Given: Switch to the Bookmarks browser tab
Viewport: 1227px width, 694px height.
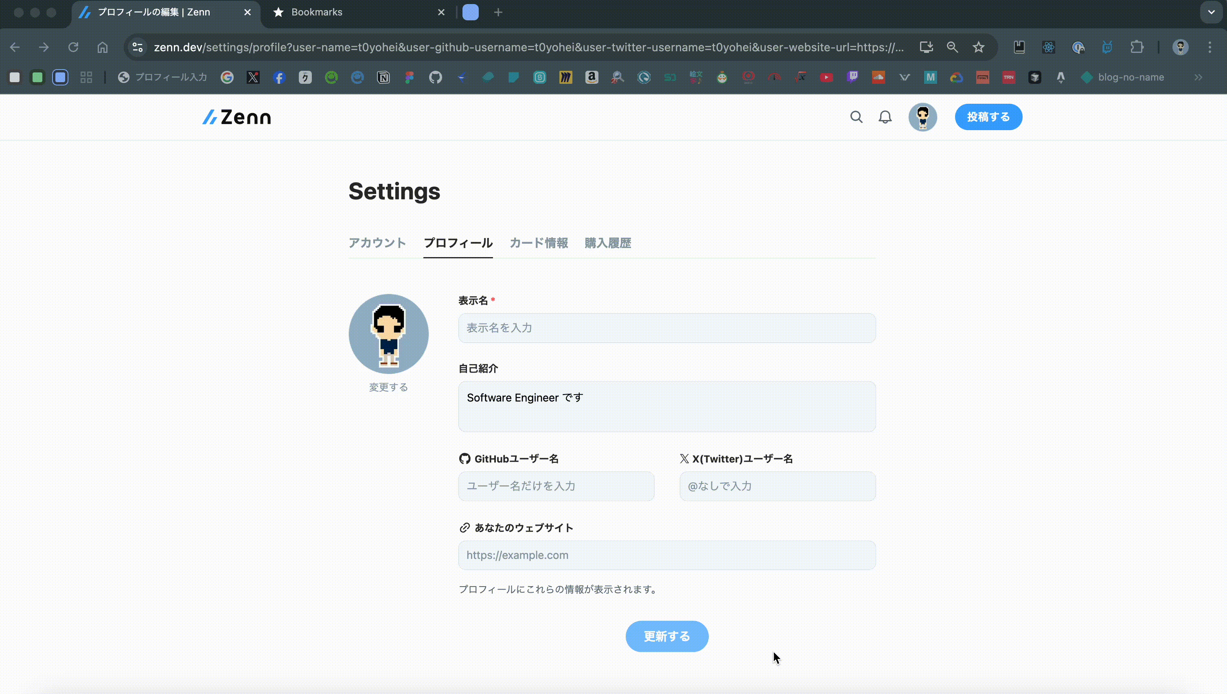Looking at the screenshot, I should 359,12.
